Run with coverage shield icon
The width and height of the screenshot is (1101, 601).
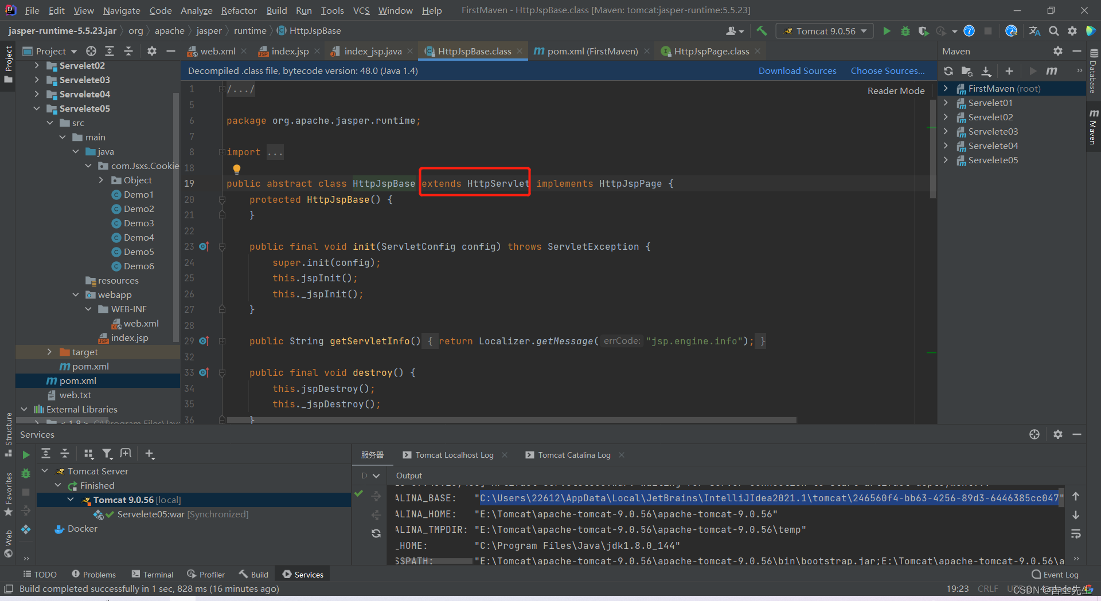pyautogui.click(x=923, y=31)
